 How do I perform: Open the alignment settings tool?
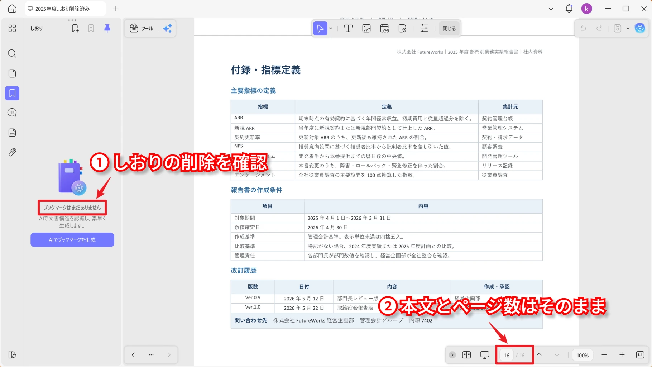pos(424,28)
